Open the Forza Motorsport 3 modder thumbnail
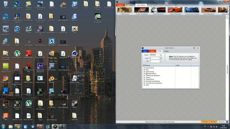 coord(158,11)
